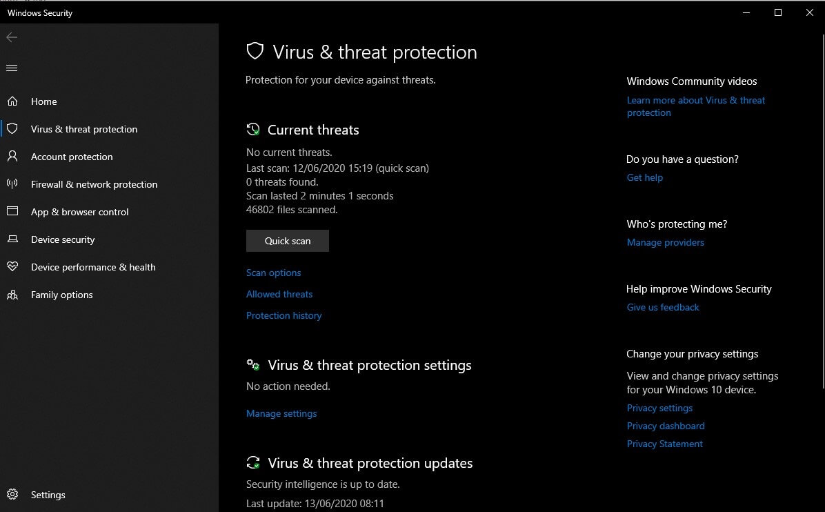The height and width of the screenshot is (512, 825).
Task: Start a Quick scan
Action: (x=287, y=241)
